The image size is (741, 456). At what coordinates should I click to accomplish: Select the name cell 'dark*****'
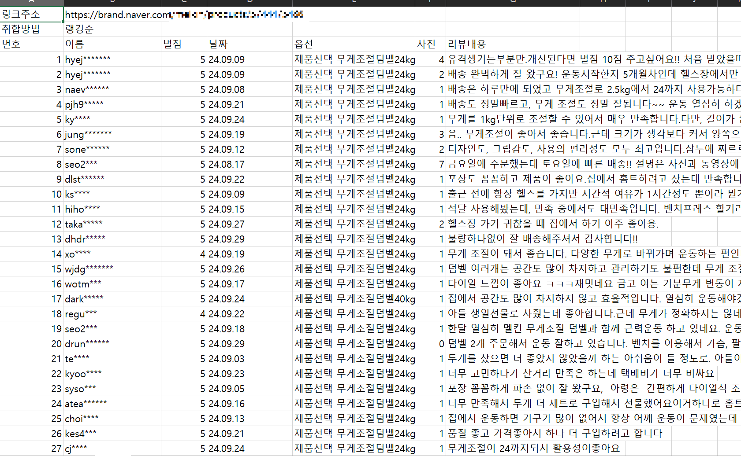pos(112,299)
